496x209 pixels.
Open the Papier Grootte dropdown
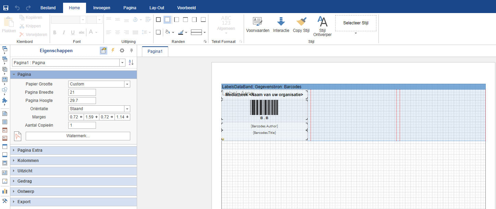[x=127, y=84]
